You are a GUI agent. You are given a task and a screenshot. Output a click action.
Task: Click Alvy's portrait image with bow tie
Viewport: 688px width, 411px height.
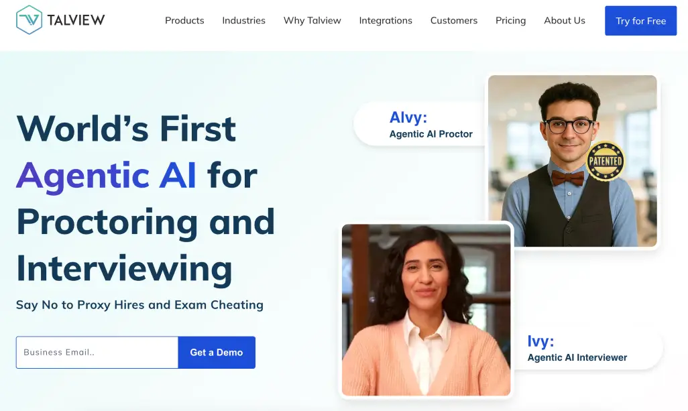click(572, 160)
